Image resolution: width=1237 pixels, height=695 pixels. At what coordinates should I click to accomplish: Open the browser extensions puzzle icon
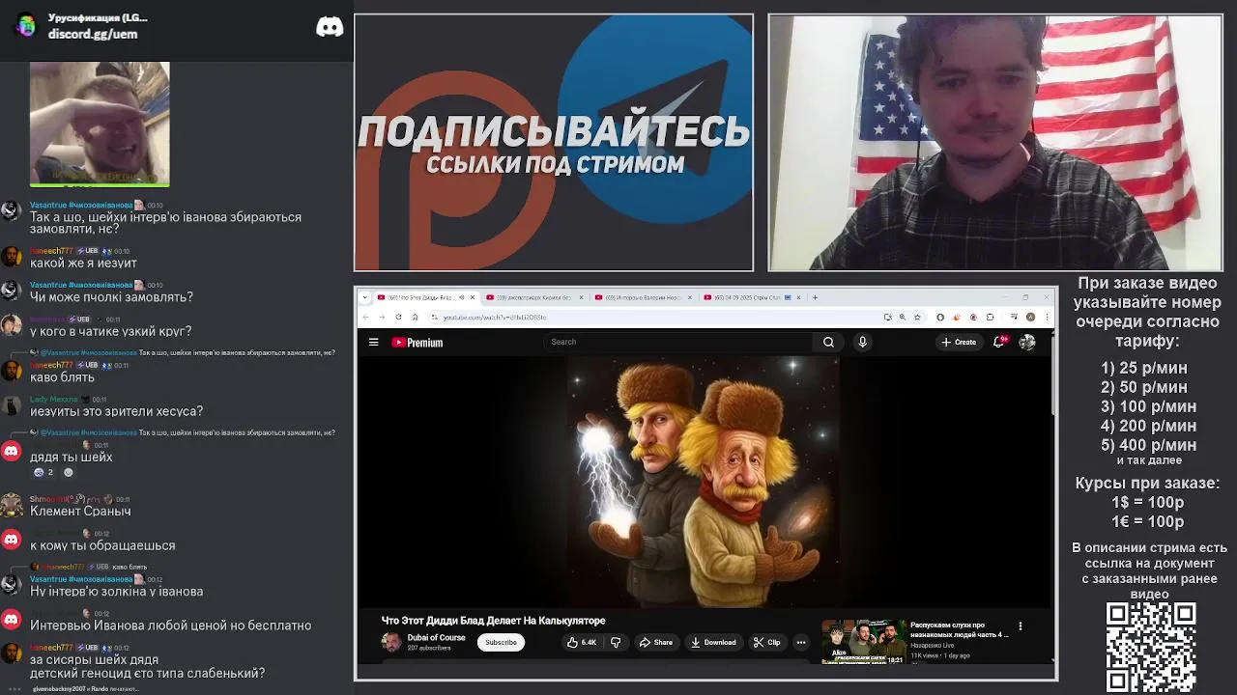pos(990,317)
